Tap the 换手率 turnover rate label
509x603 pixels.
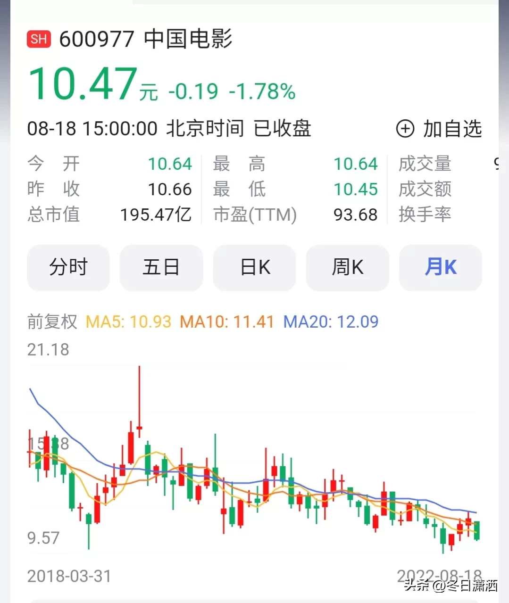click(x=425, y=215)
